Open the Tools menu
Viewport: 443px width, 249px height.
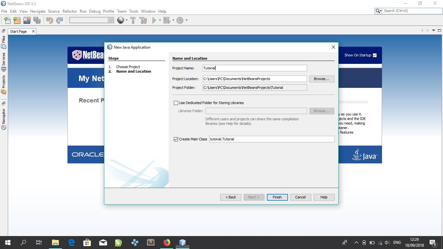[x=134, y=11]
